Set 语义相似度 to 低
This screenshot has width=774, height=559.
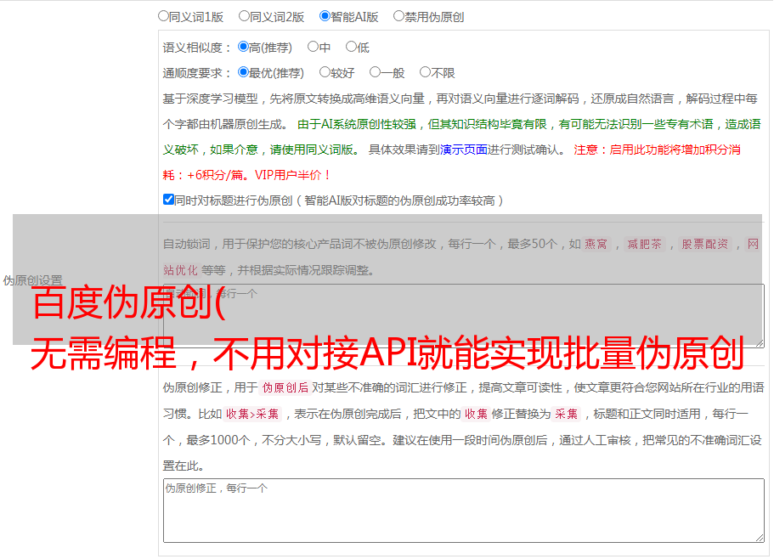[351, 47]
